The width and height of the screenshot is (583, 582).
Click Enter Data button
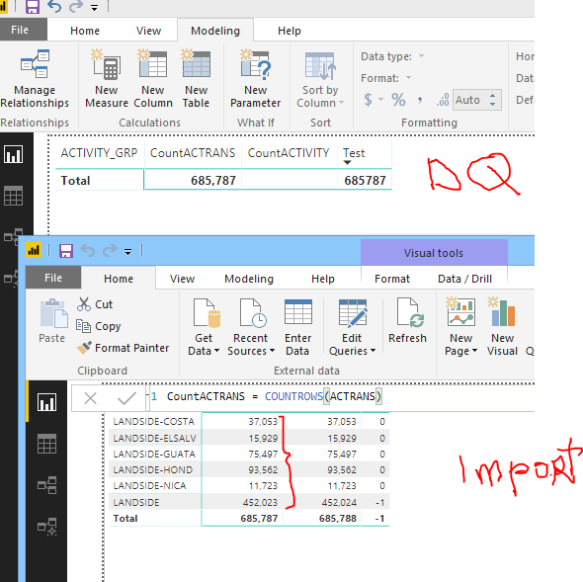(297, 327)
